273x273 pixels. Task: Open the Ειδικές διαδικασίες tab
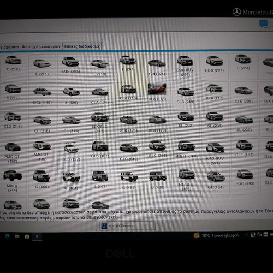pos(82,46)
